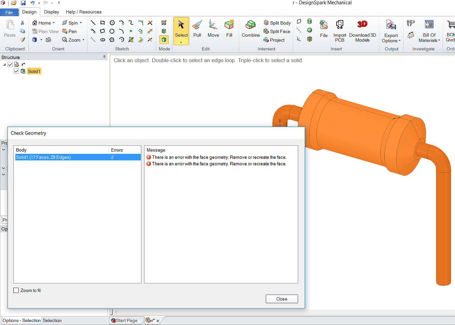Select the Move tool

(x=213, y=30)
